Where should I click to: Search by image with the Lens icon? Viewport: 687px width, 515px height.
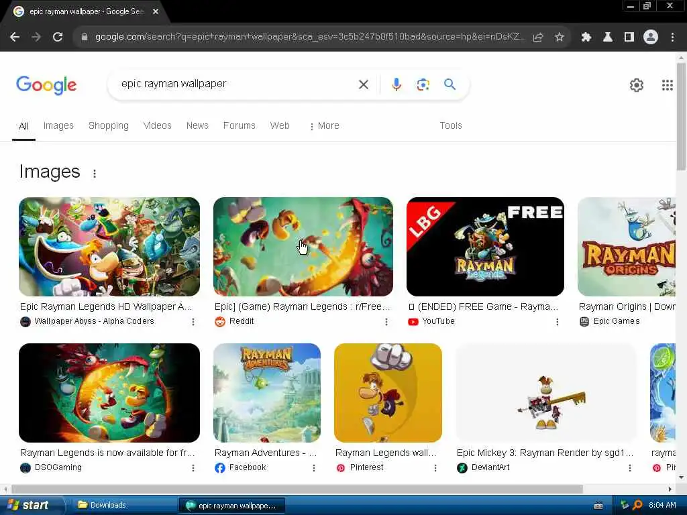[423, 84]
